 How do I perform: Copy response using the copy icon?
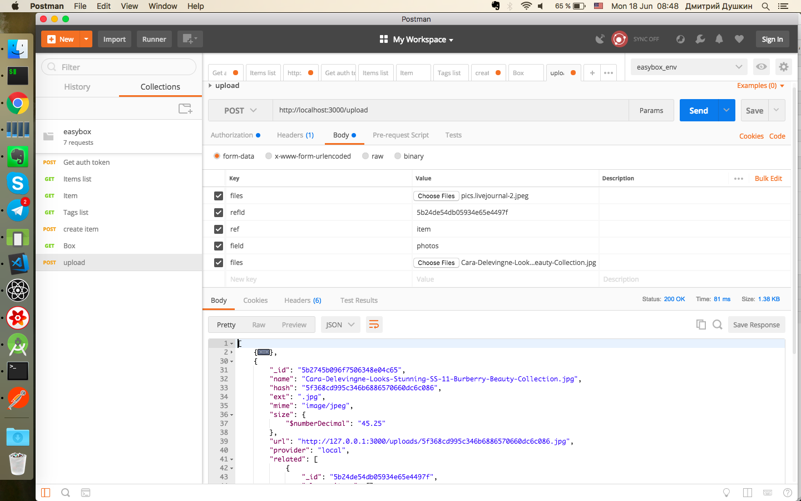tap(701, 324)
